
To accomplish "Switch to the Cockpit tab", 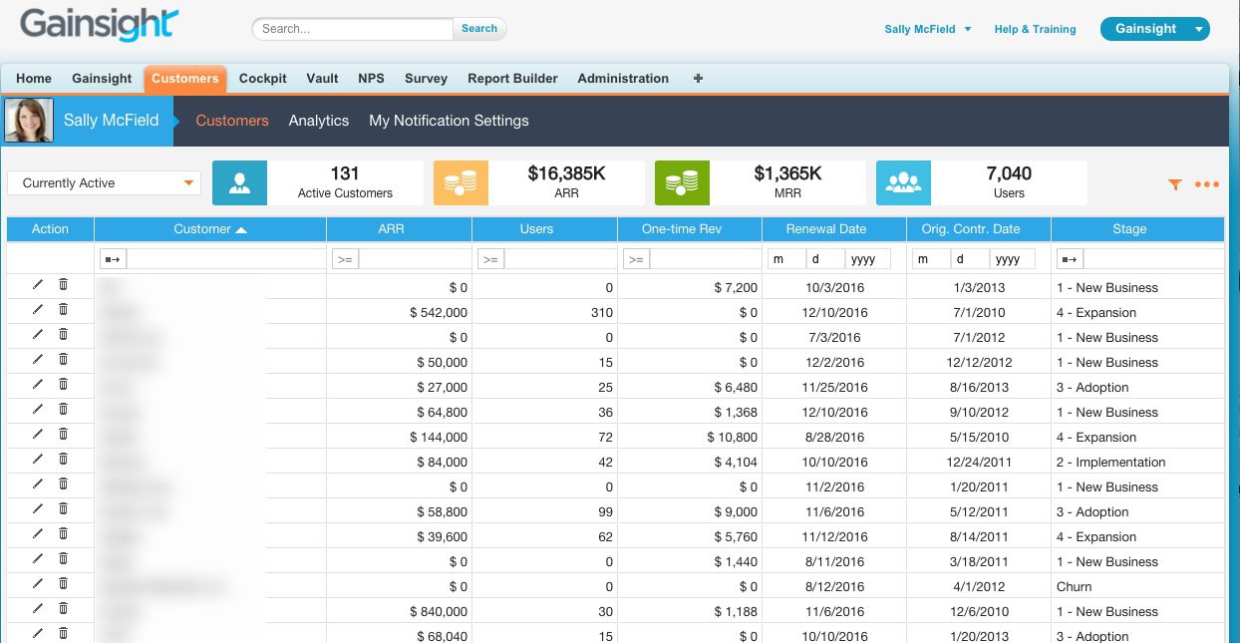I will coord(262,78).
